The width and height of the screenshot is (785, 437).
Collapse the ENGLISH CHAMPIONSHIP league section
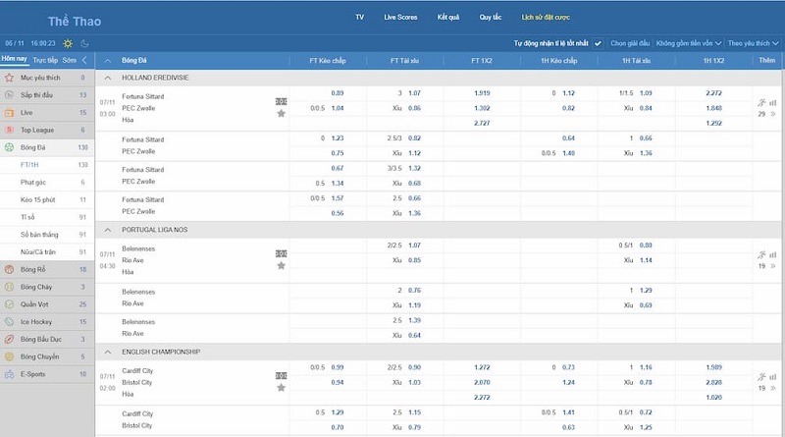pyautogui.click(x=108, y=351)
